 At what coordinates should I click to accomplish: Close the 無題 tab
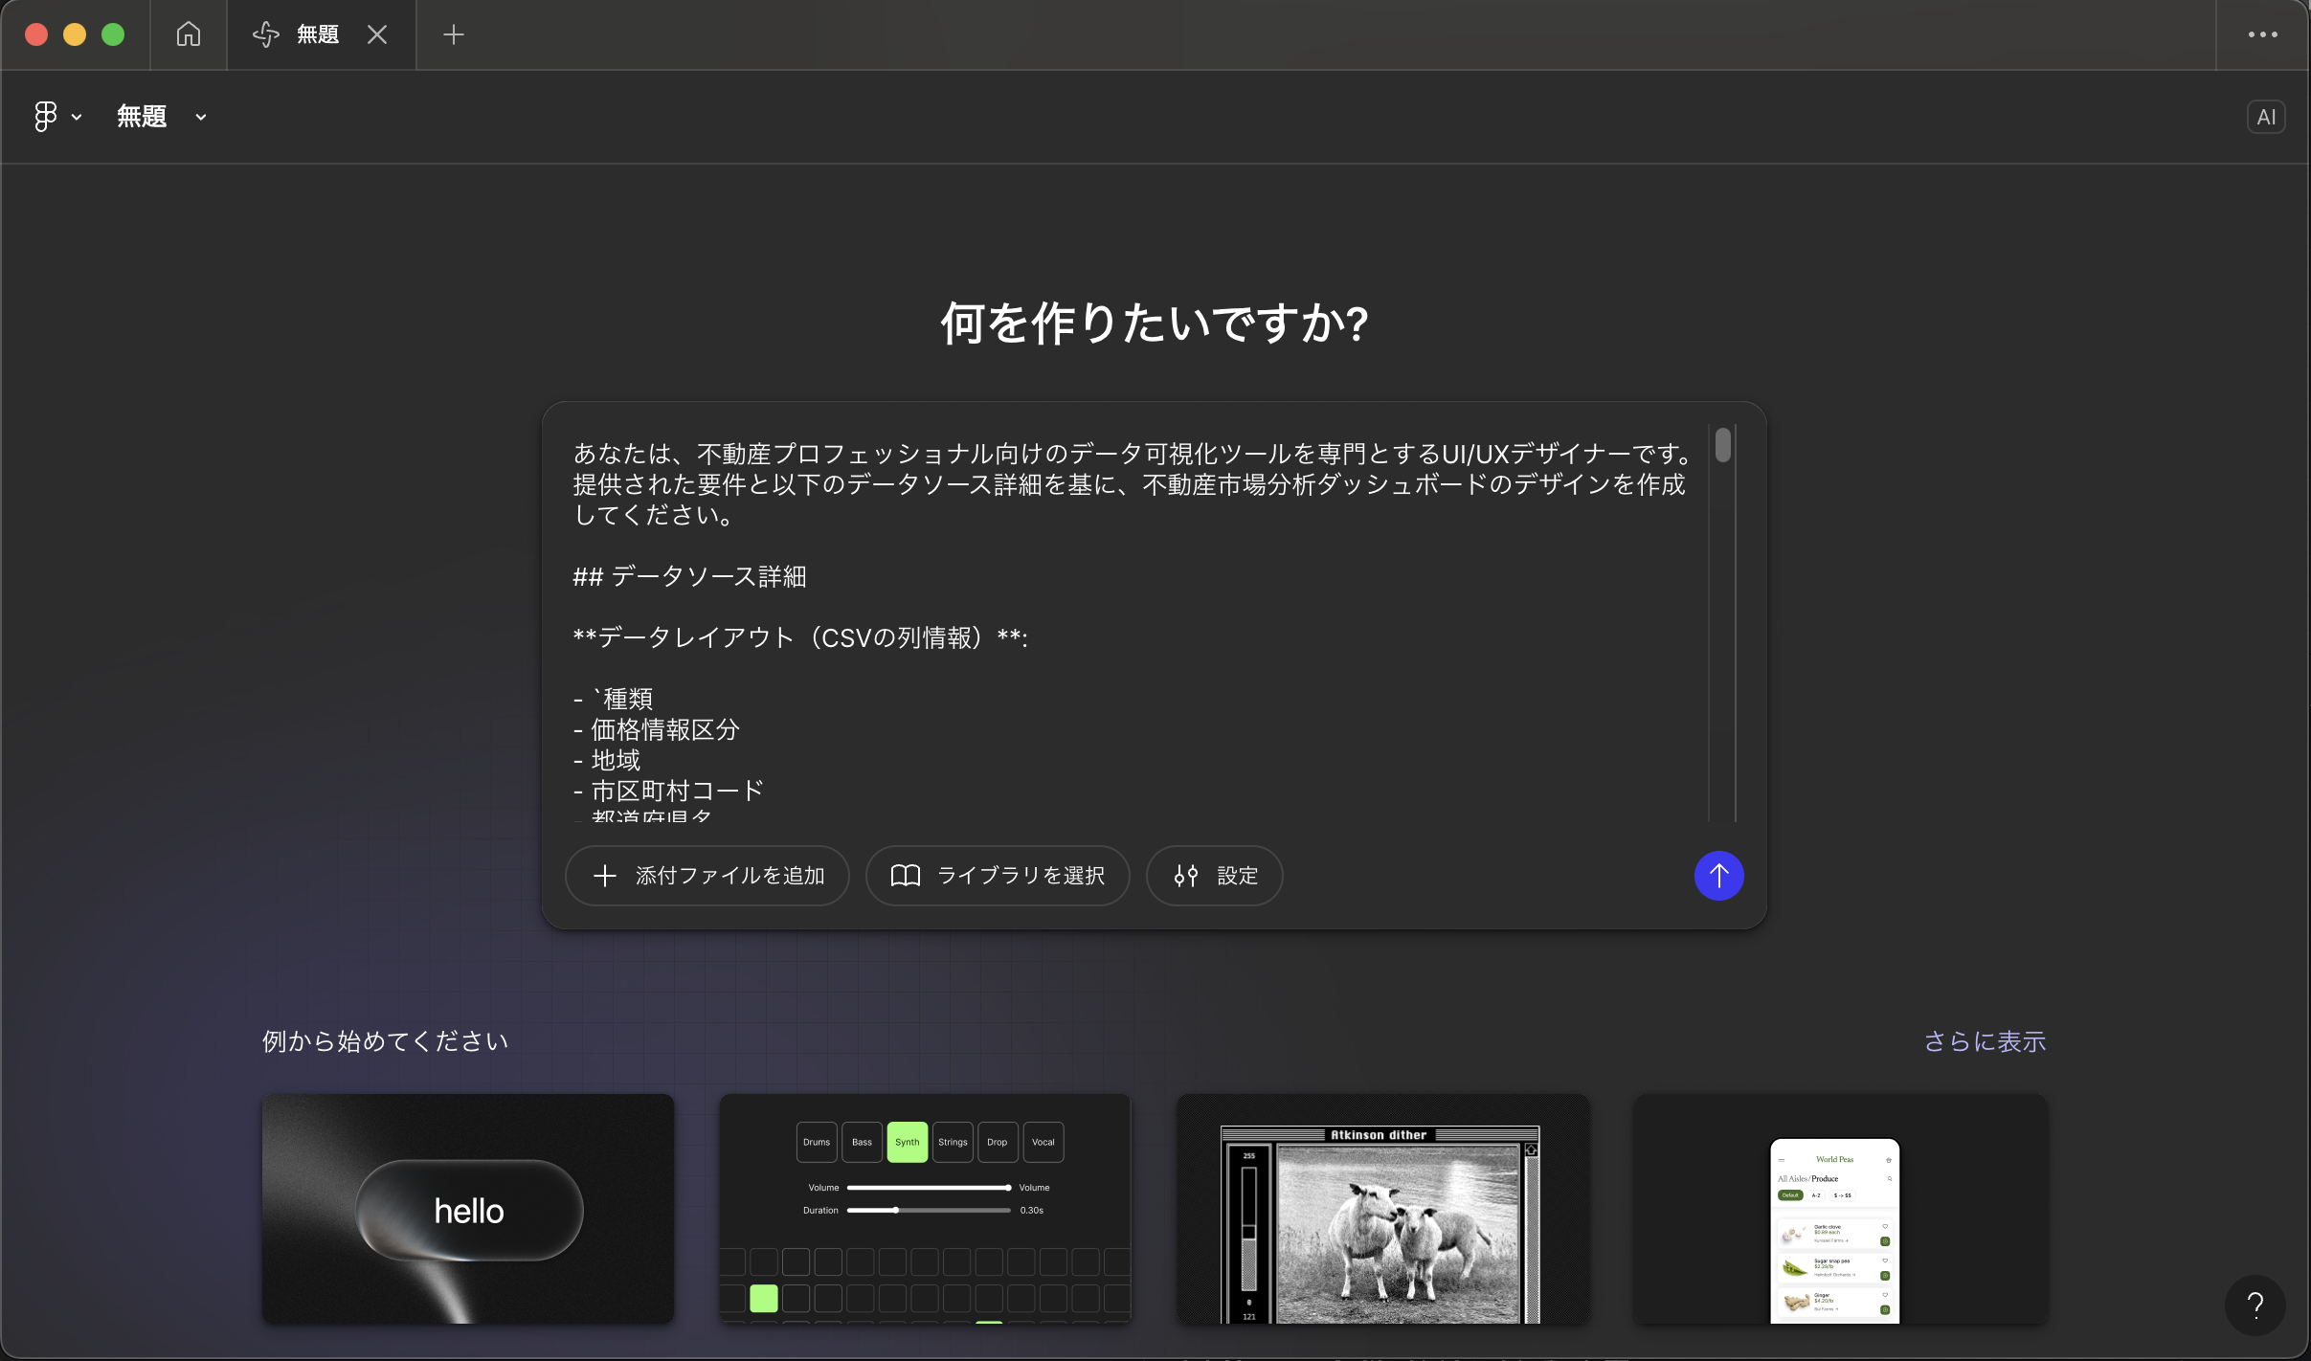[376, 34]
